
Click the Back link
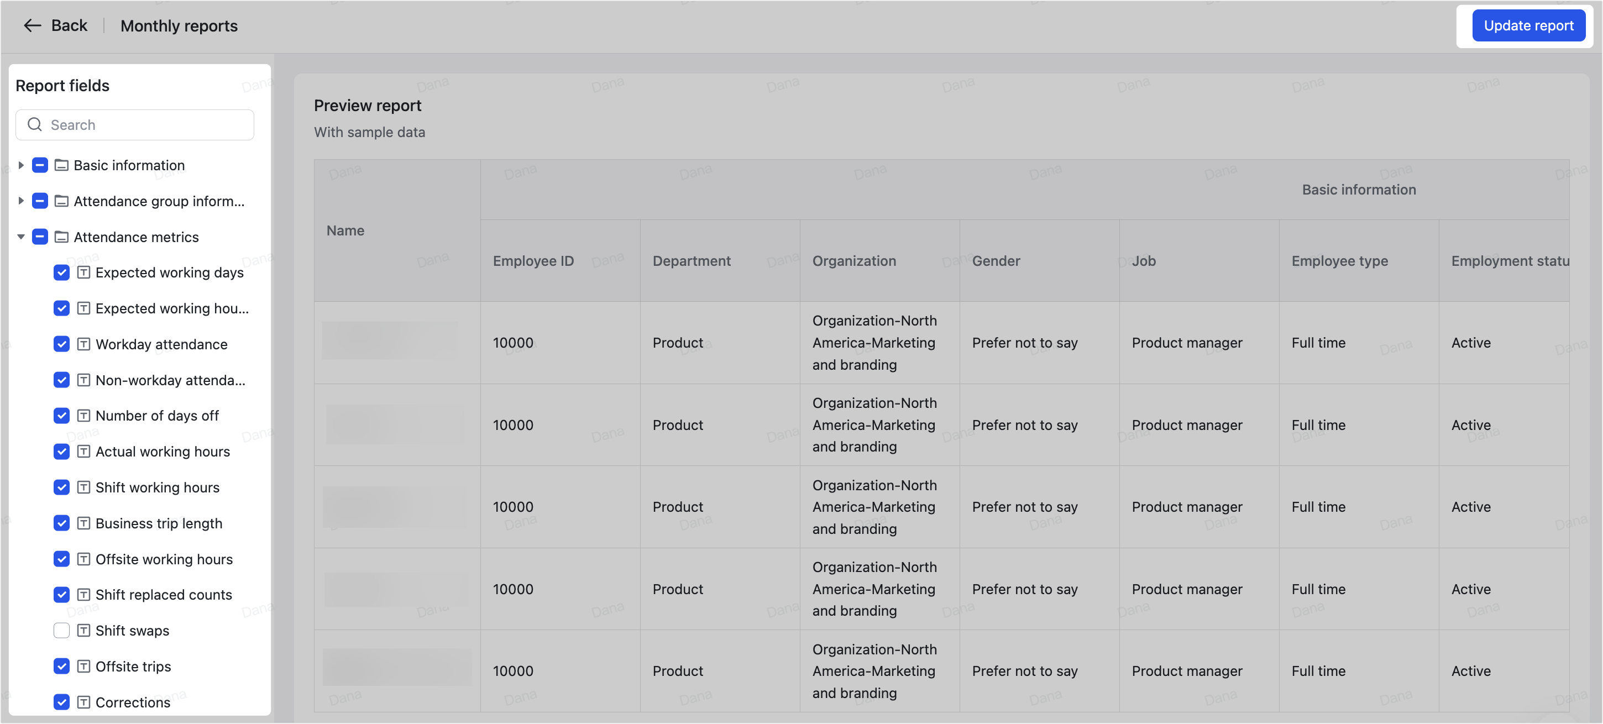(69, 25)
